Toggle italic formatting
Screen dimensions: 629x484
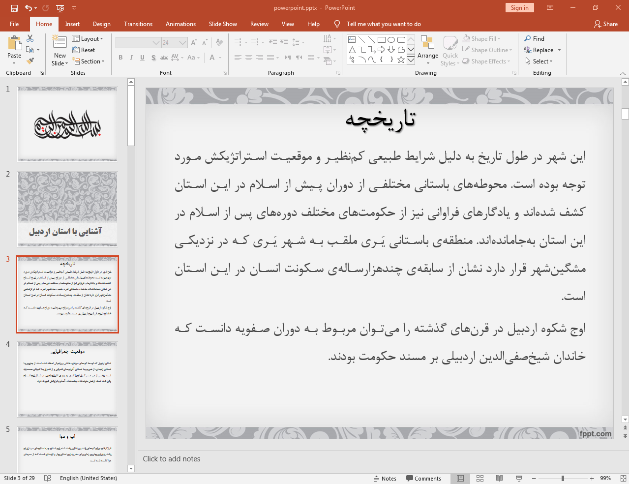(131, 58)
